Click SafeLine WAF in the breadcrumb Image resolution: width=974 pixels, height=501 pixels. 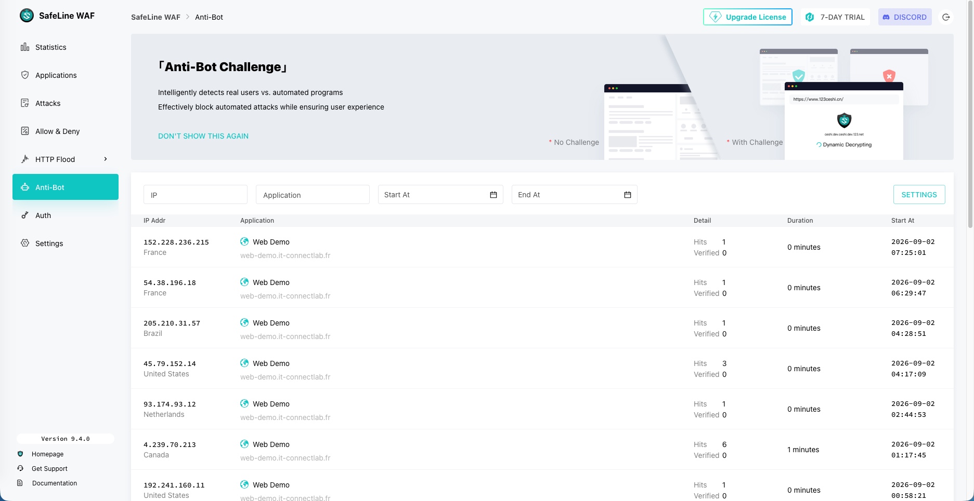(x=155, y=17)
